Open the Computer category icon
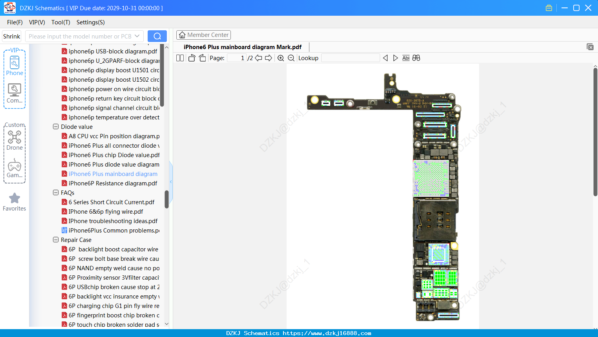Image resolution: width=598 pixels, height=337 pixels. (x=15, y=93)
